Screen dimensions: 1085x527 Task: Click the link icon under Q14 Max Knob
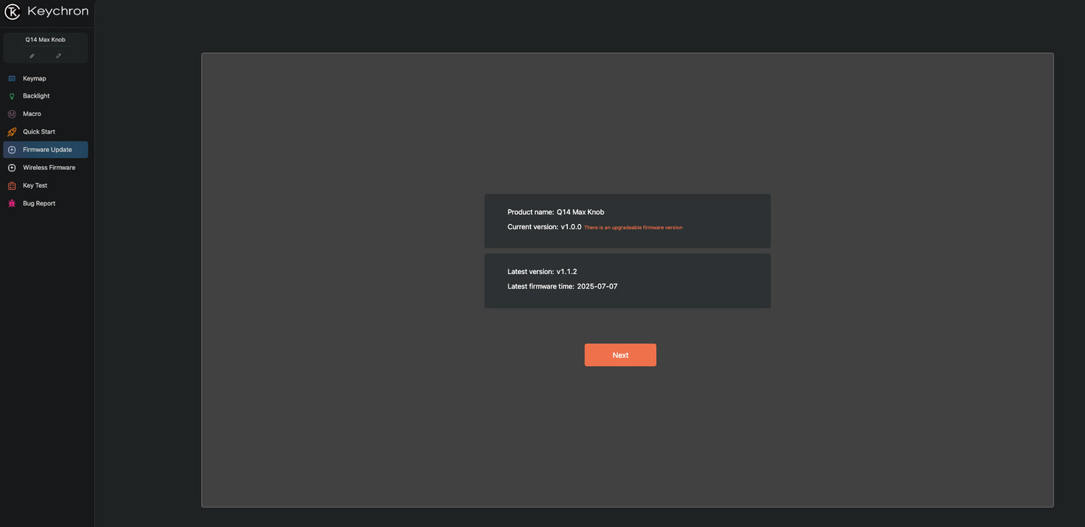click(32, 56)
